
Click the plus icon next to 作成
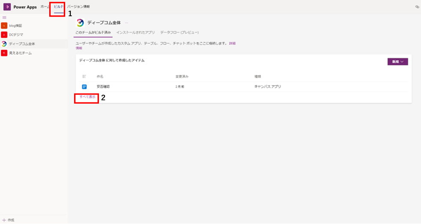point(4,220)
